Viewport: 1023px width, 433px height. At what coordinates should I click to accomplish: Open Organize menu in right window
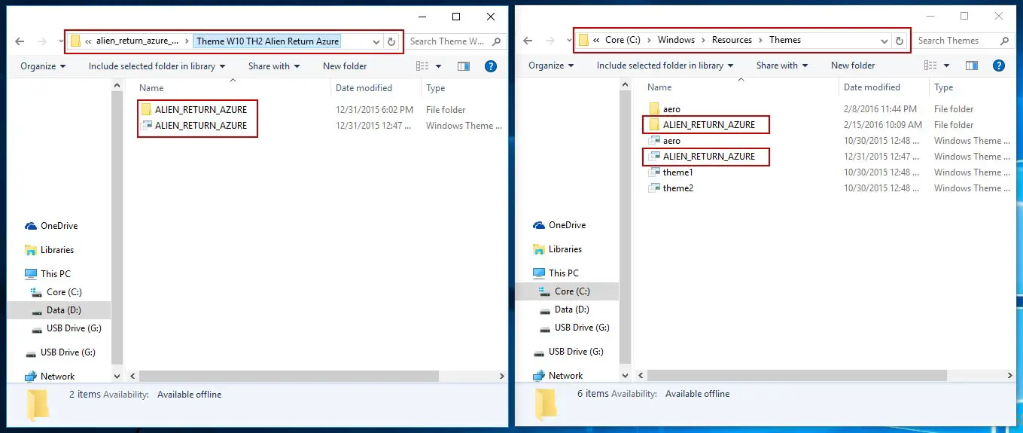point(551,66)
